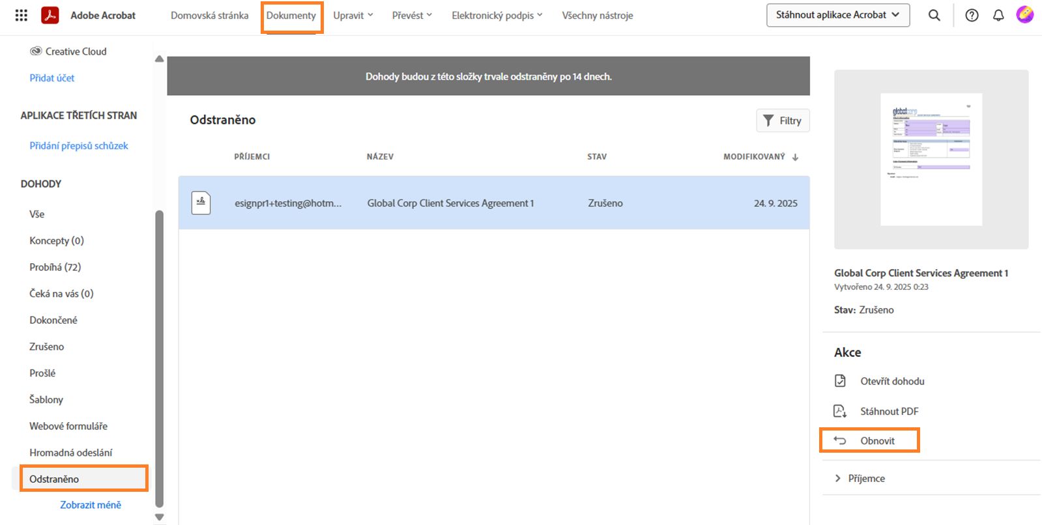Click the Přidat účet link
Image resolution: width=1042 pixels, height=525 pixels.
[52, 78]
